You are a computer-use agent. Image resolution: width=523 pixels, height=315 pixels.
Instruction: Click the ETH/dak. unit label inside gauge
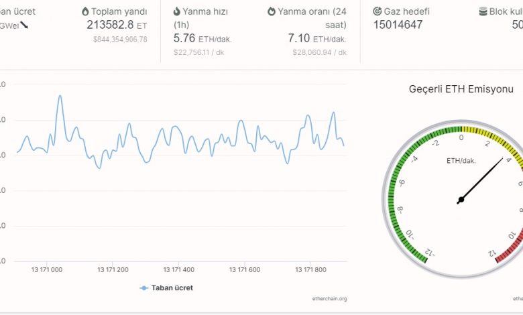tap(461, 160)
